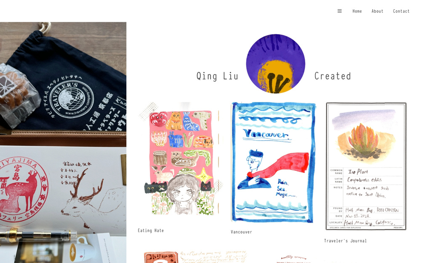
Task: Click the fountain pen photo
Action: tap(37, 235)
